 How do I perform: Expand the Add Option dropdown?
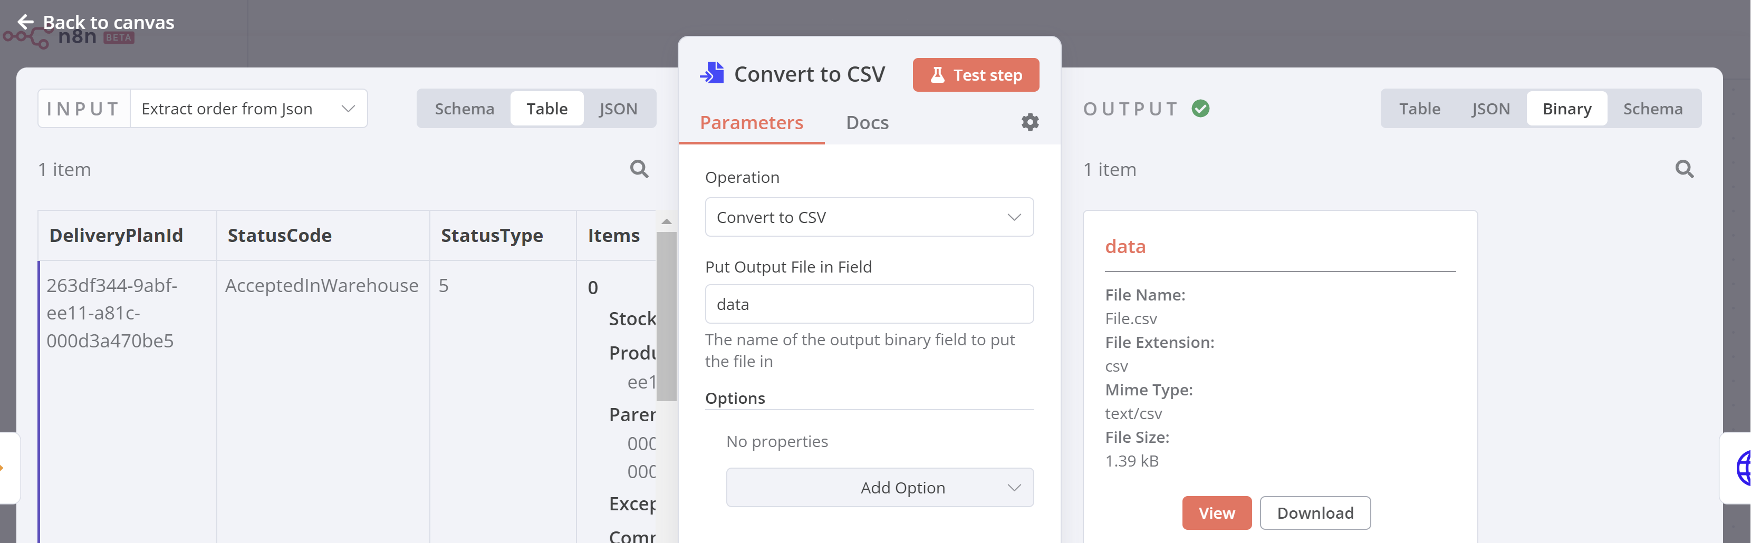click(880, 488)
